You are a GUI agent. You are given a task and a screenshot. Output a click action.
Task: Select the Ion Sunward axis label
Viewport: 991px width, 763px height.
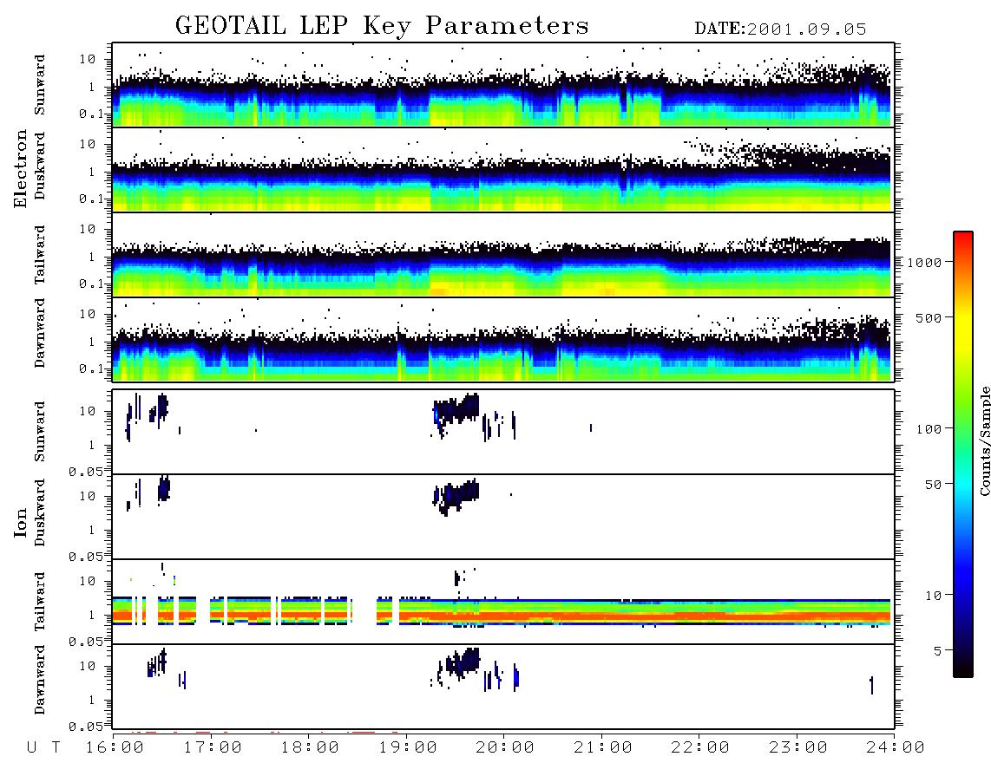click(x=39, y=431)
